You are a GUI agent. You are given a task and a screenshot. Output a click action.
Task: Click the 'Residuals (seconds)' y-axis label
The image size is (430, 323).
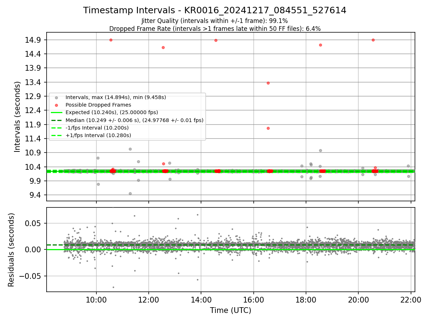click(x=11, y=250)
